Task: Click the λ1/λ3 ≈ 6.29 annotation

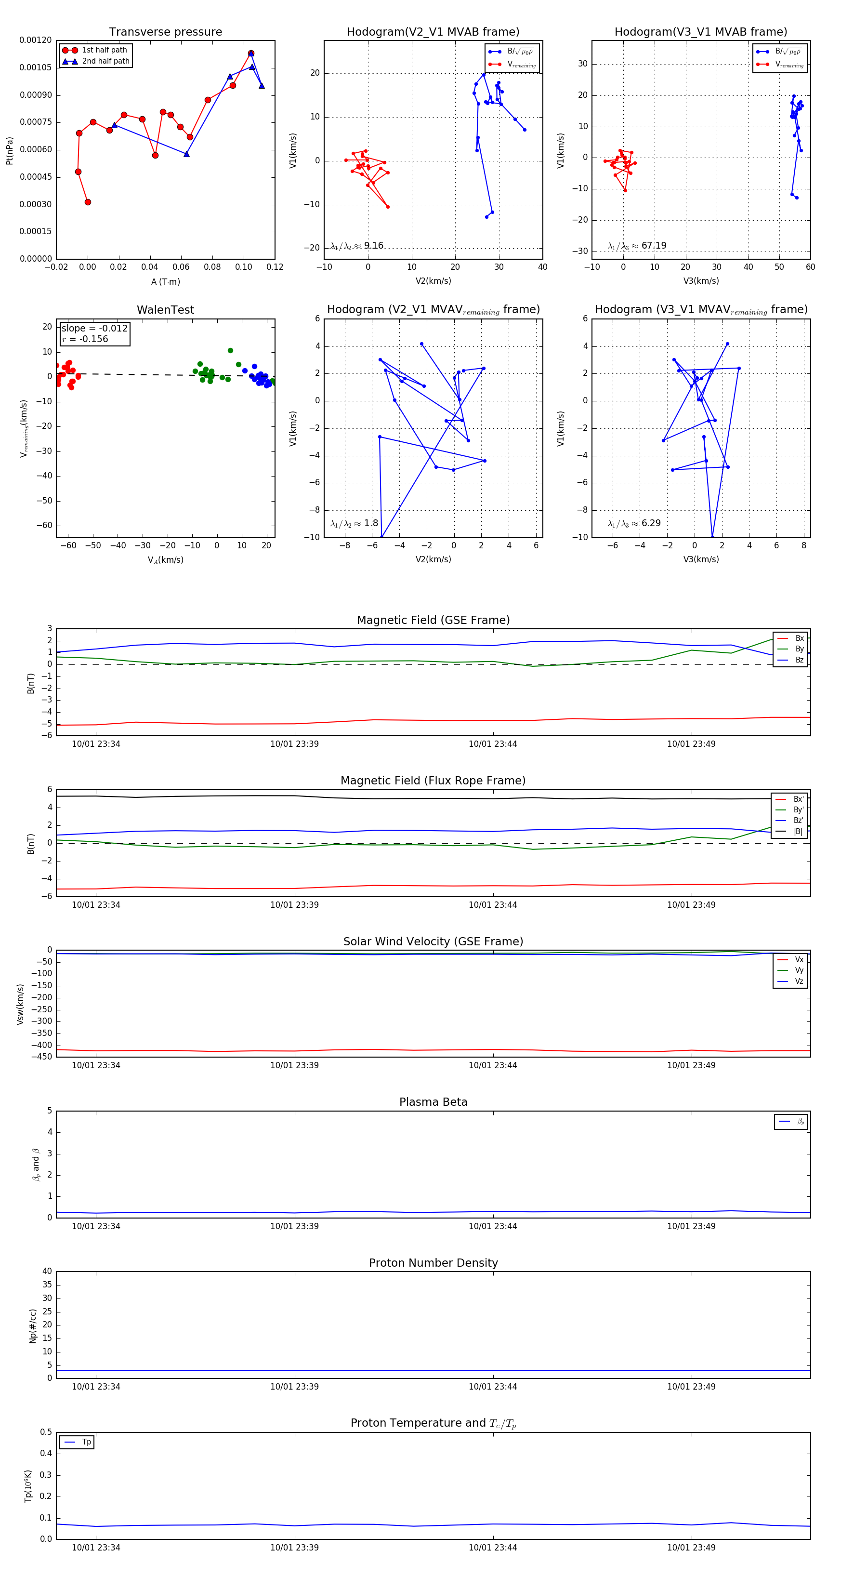Action: coord(634,523)
